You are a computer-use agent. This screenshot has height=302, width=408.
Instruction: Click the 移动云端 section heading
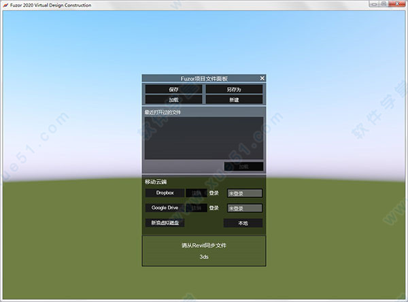[x=156, y=182]
